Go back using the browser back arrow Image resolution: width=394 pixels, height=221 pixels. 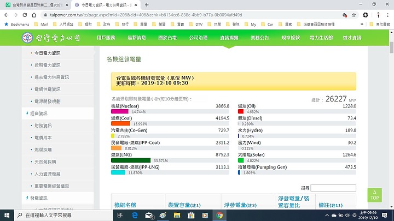tap(7, 16)
